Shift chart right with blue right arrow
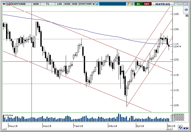 (187, 128)
